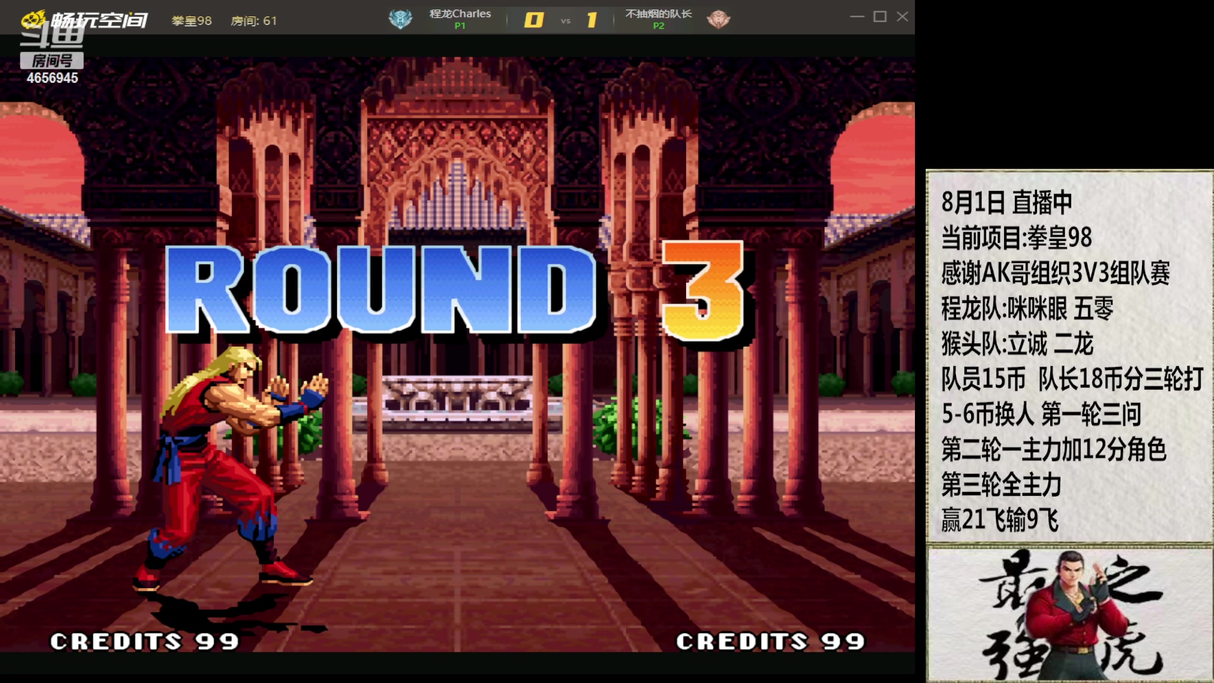
Task: Click the 最强之虎 character artwork thumbnail
Action: click(1070, 614)
